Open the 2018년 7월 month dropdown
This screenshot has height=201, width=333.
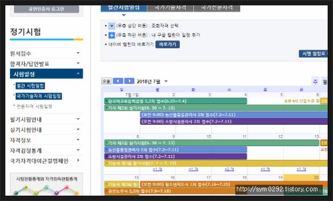click(166, 81)
